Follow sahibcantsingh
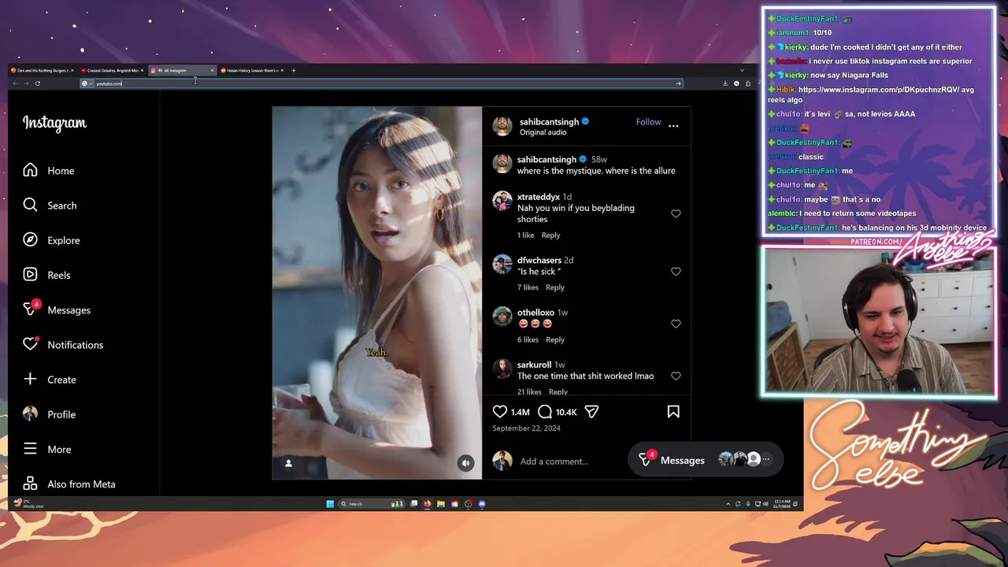Image resolution: width=1008 pixels, height=567 pixels. 648,122
